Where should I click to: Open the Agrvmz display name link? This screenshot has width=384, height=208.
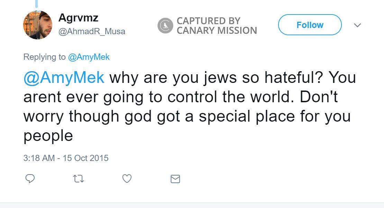[79, 17]
